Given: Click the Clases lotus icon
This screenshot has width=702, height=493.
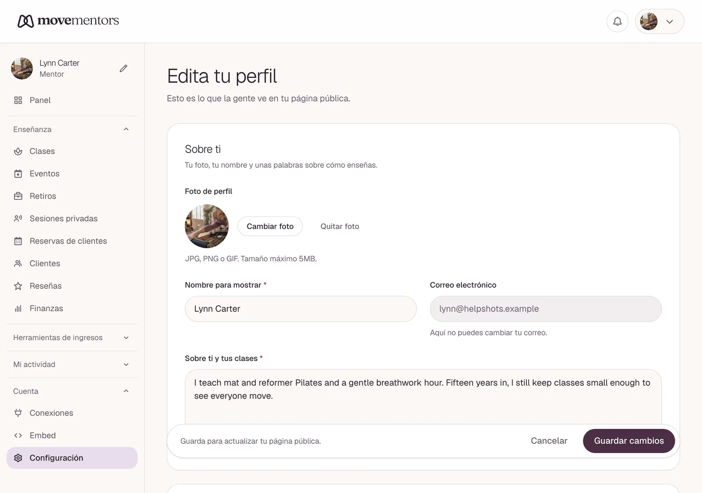Looking at the screenshot, I should (x=18, y=151).
